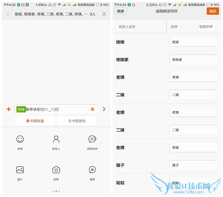Select 中国移动 SIM option
Screen dimensions: 223x197
point(77,121)
